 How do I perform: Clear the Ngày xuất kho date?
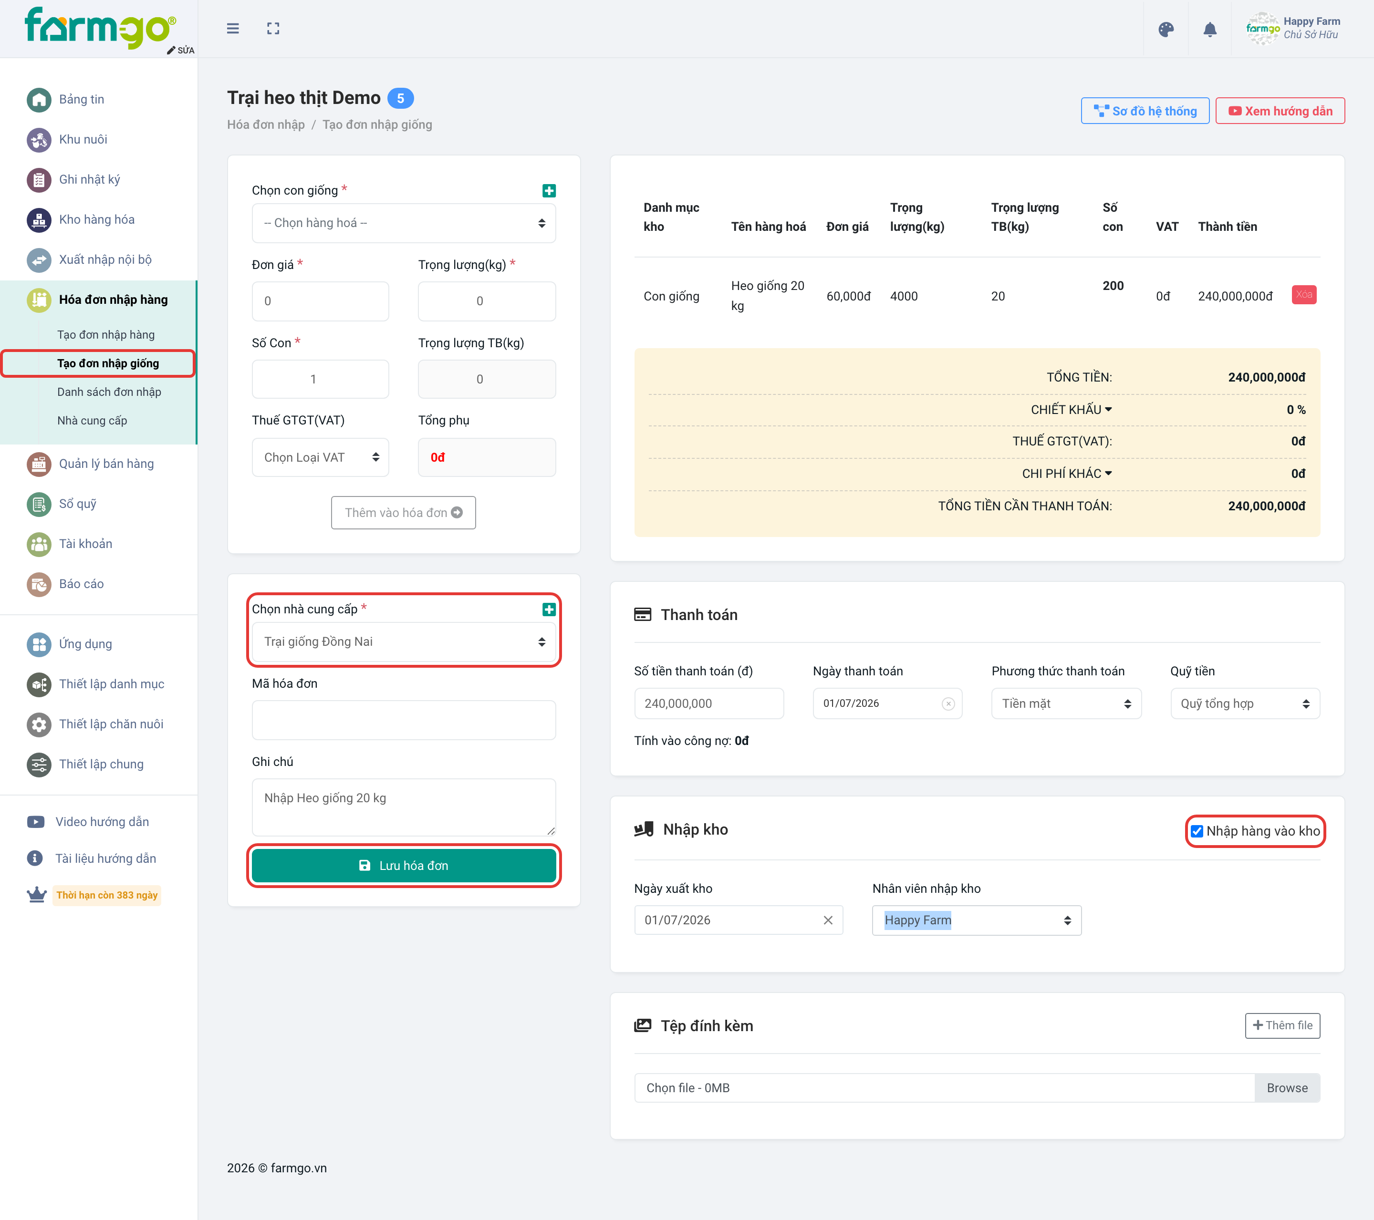coord(828,920)
